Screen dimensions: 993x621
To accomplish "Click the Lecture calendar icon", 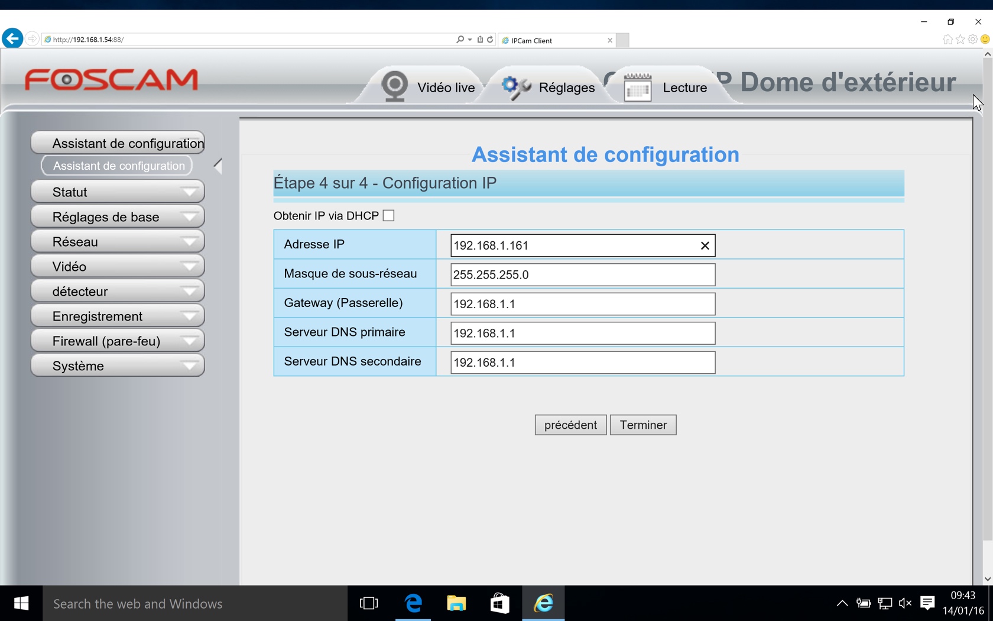I will tap(637, 88).
